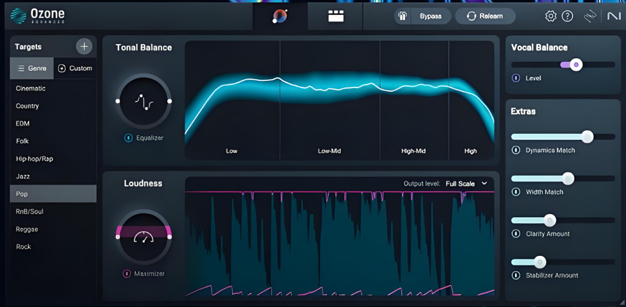Click the High-Mid band label
The height and width of the screenshot is (307, 626).
pos(413,151)
